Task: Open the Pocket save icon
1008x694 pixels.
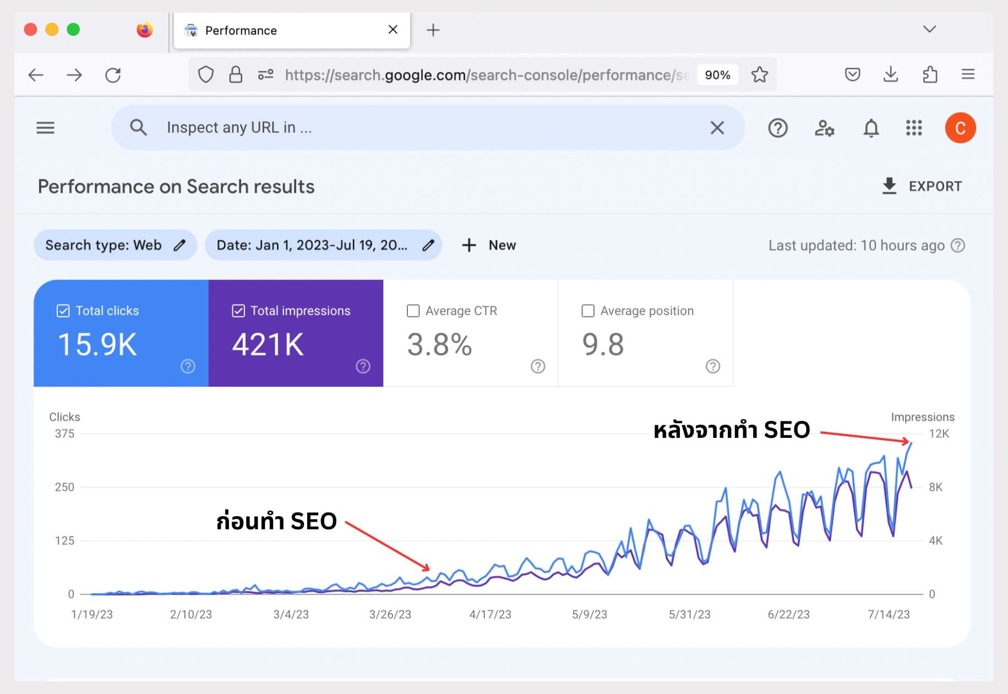Action: (852, 74)
